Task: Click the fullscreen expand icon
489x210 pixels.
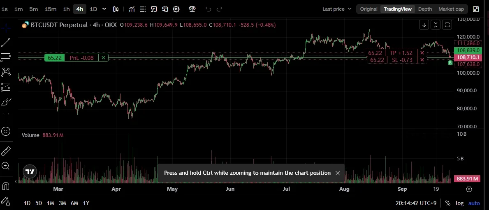Action: click(476, 9)
